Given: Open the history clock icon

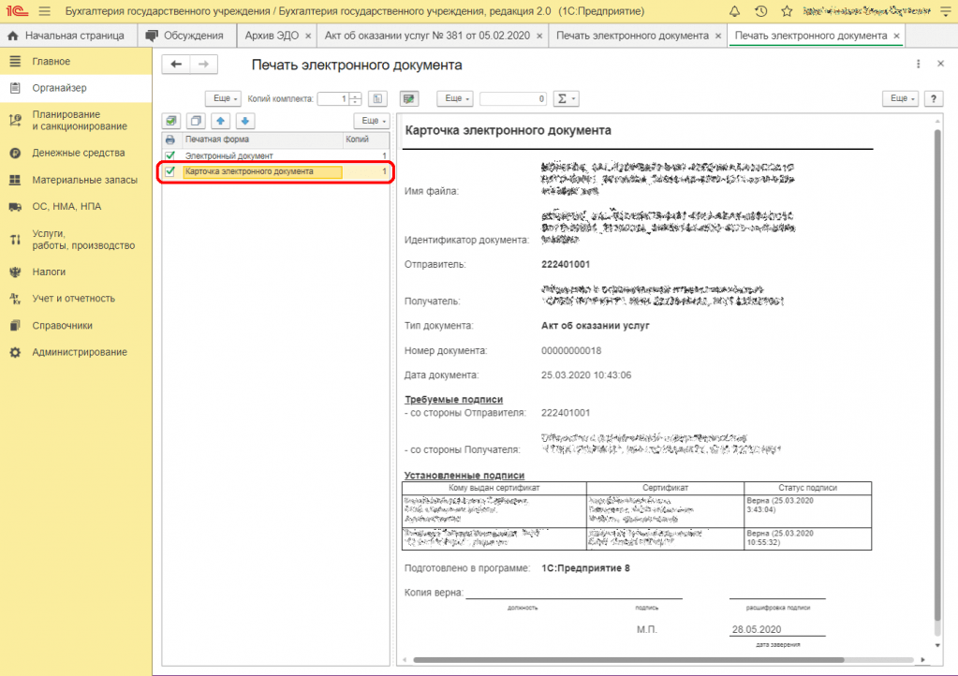Looking at the screenshot, I should [760, 11].
